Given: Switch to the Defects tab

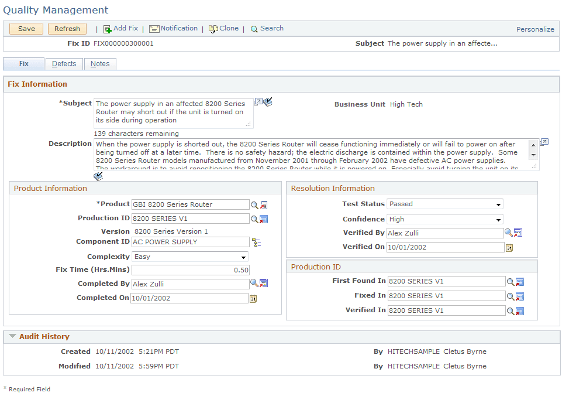Looking at the screenshot, I should pos(64,63).
